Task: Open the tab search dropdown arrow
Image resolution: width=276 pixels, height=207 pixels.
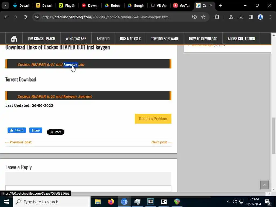Action: [x=5, y=5]
